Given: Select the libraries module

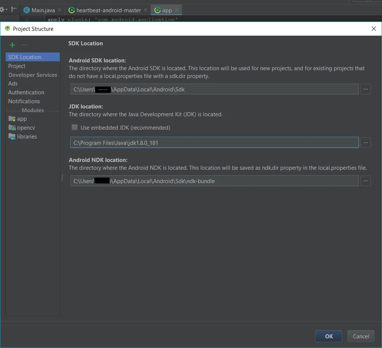Looking at the screenshot, I should point(33,137).
